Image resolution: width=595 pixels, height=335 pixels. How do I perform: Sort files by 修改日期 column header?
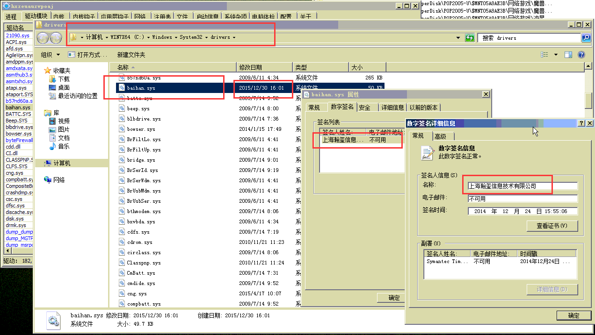[x=265, y=68]
